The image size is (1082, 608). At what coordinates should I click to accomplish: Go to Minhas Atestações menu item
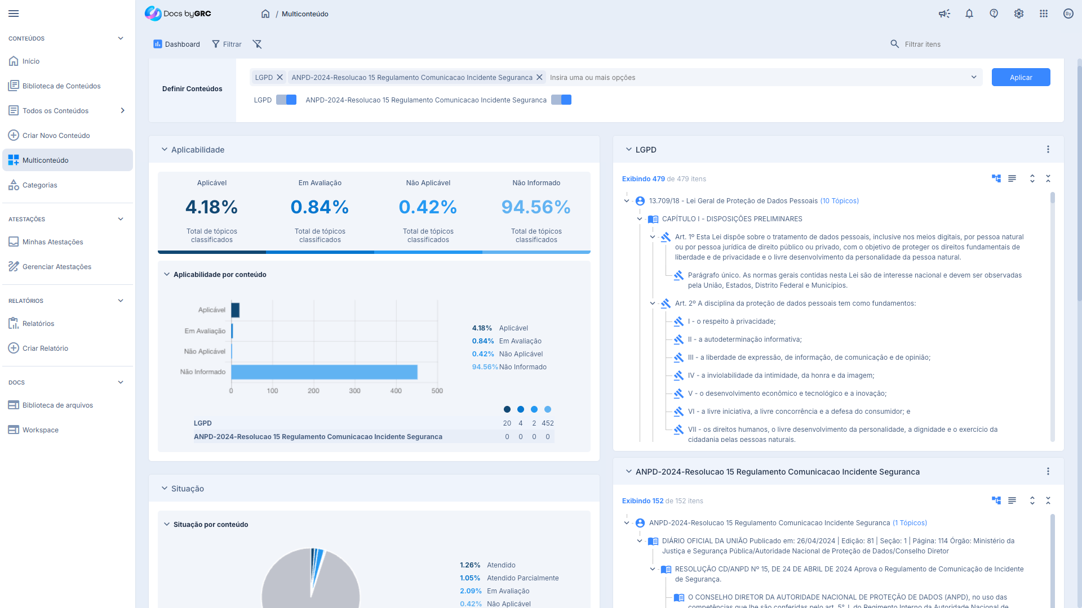click(x=52, y=242)
